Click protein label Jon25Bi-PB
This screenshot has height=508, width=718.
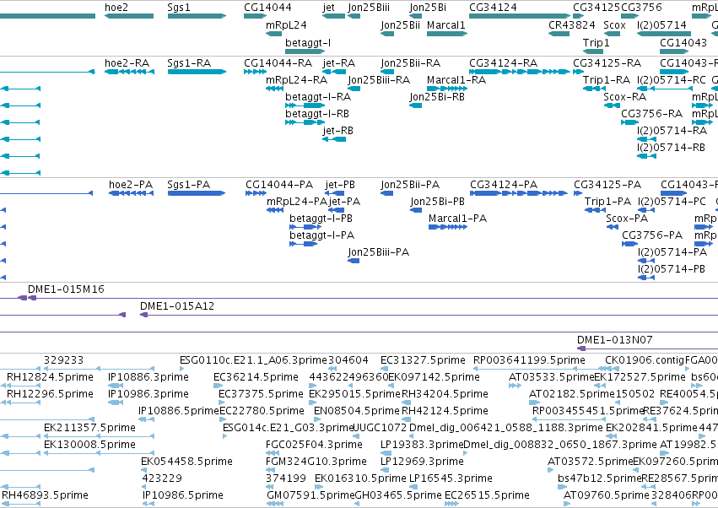coord(437,202)
